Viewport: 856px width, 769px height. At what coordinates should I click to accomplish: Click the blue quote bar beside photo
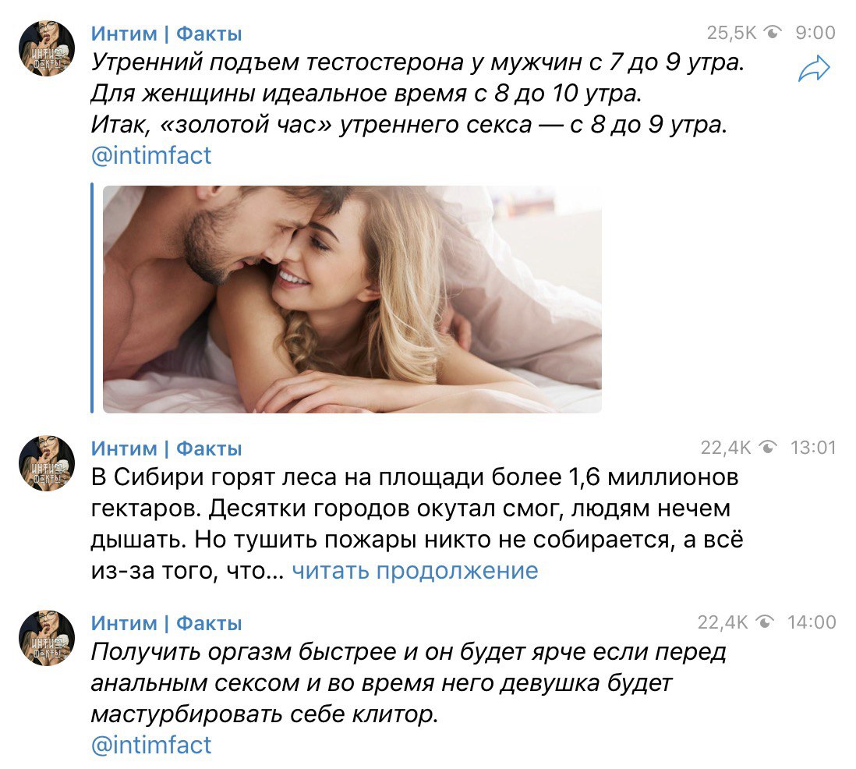(92, 298)
